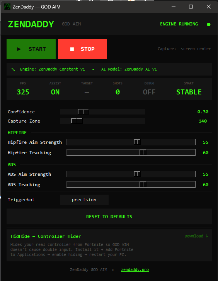218x281 pixels.
Task: Click the GOD AIM subtitle in header
Action: point(72,24)
